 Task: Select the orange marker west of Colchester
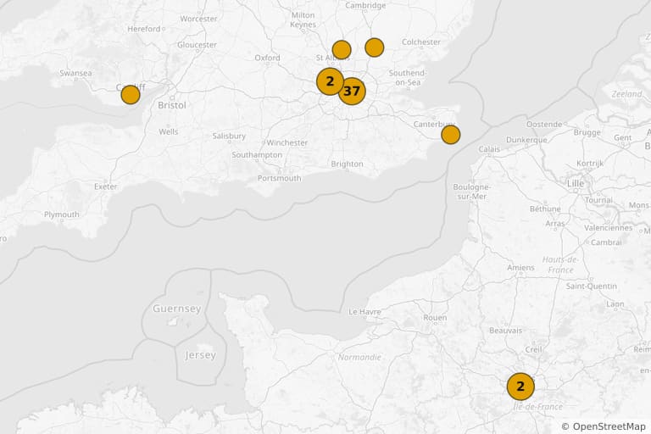(x=374, y=47)
